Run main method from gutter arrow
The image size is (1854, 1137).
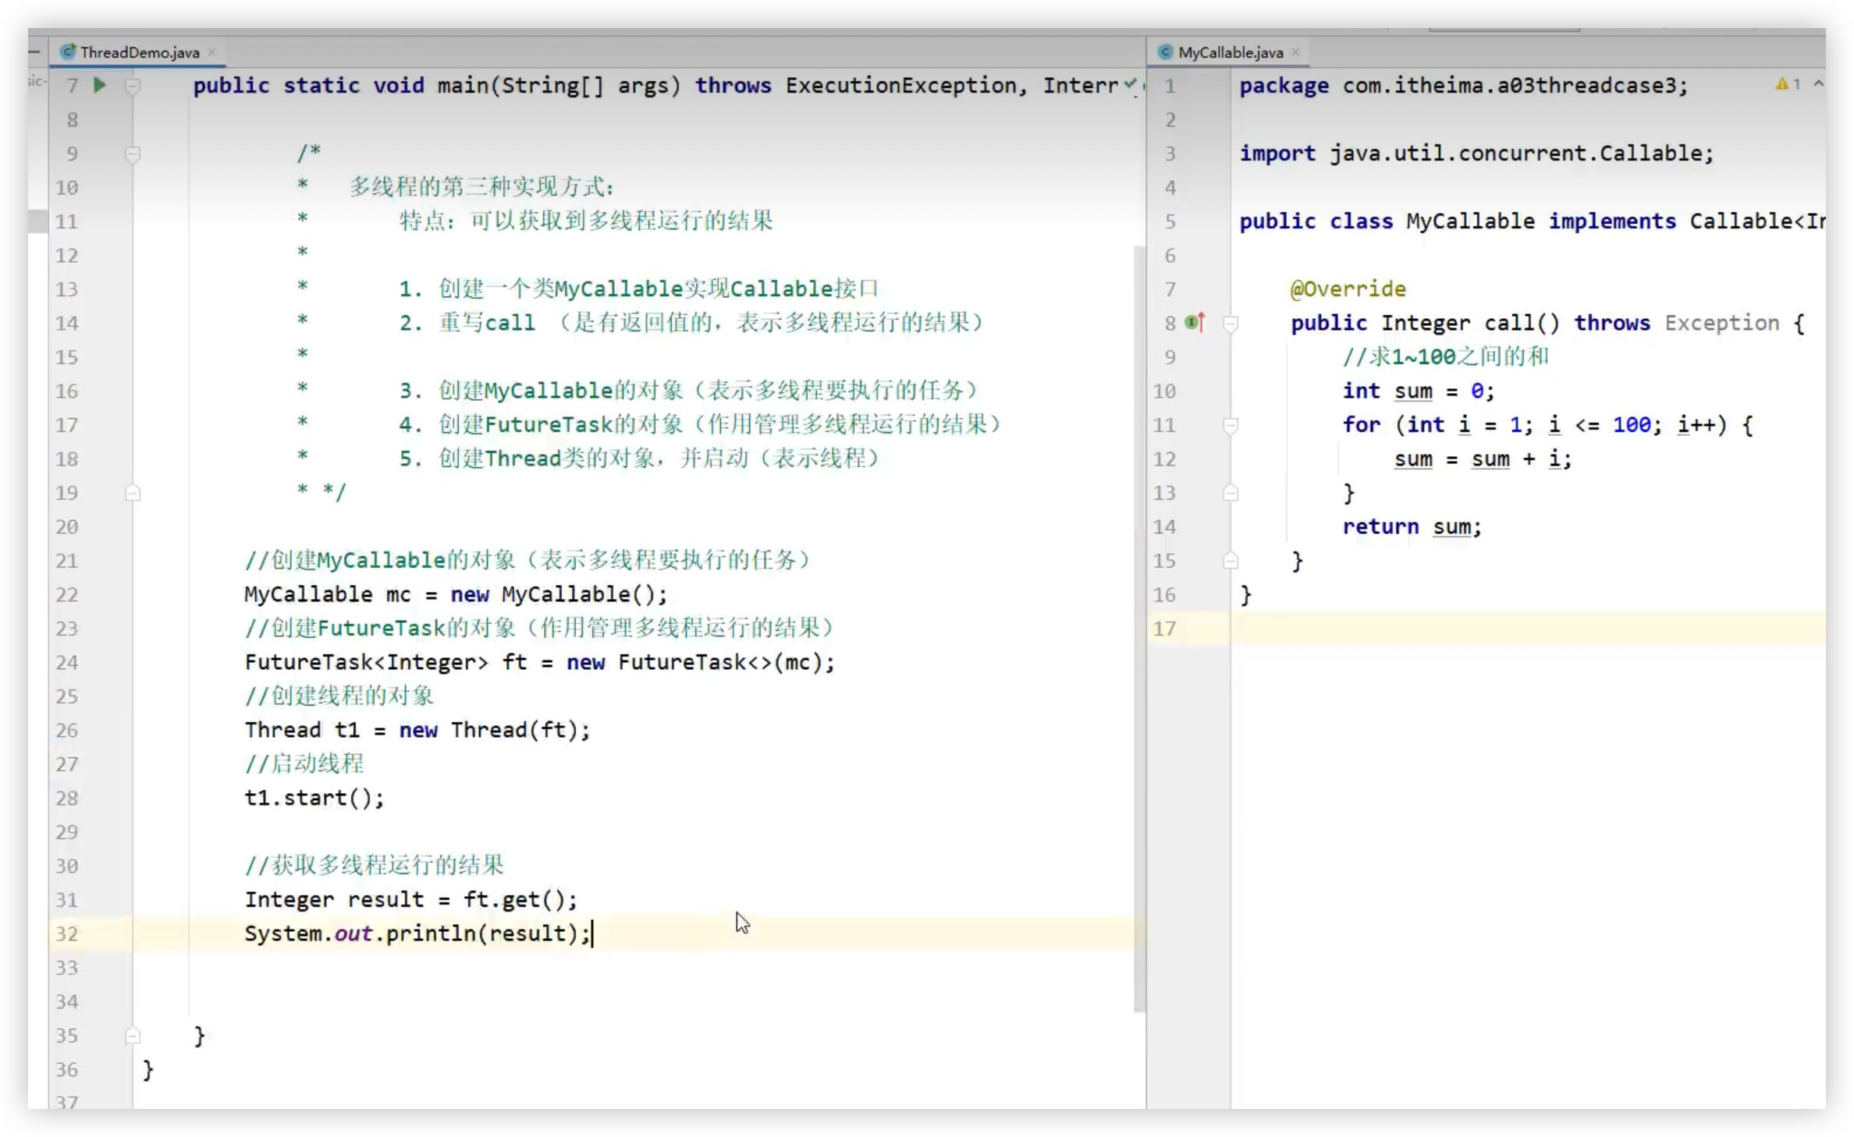(x=99, y=85)
